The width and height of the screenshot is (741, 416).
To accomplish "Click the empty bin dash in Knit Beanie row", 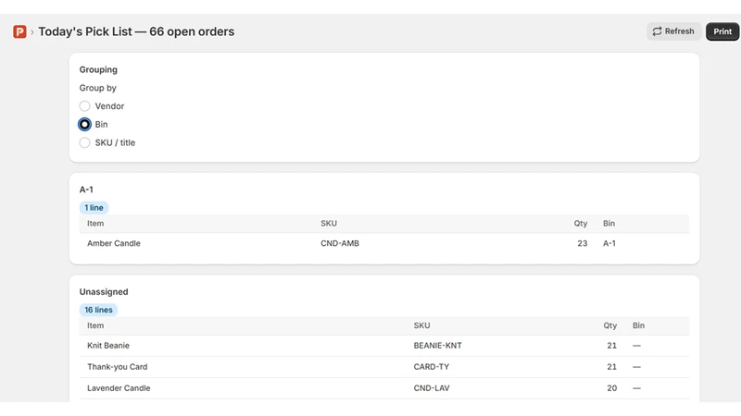I will click(x=636, y=346).
